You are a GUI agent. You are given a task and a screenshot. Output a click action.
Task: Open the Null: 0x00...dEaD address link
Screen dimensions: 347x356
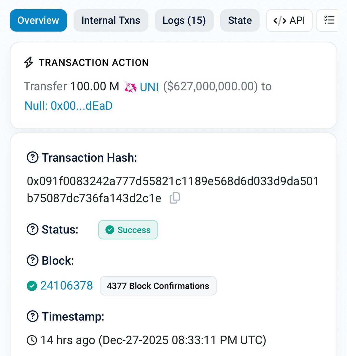tap(69, 106)
